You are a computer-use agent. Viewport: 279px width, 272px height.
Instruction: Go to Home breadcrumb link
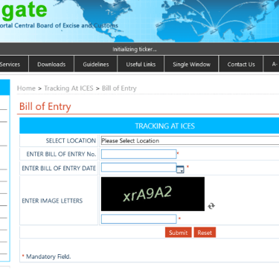pyautogui.click(x=26, y=88)
